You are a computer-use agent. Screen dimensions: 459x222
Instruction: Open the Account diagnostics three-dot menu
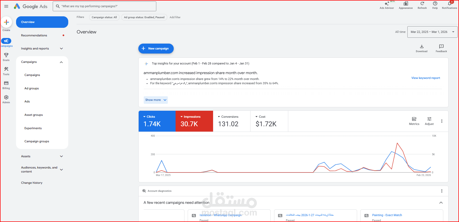click(x=442, y=191)
